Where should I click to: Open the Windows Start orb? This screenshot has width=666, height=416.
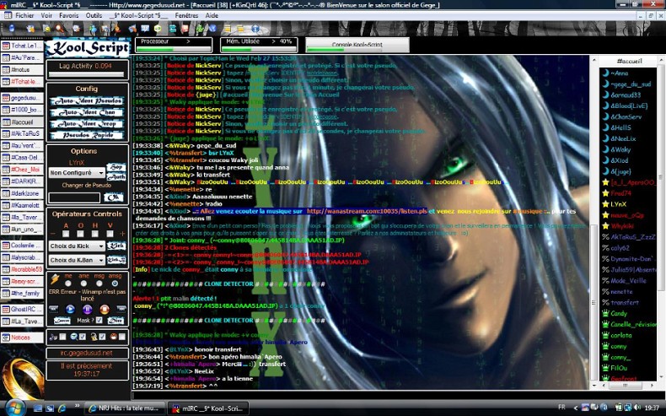pos(14,407)
